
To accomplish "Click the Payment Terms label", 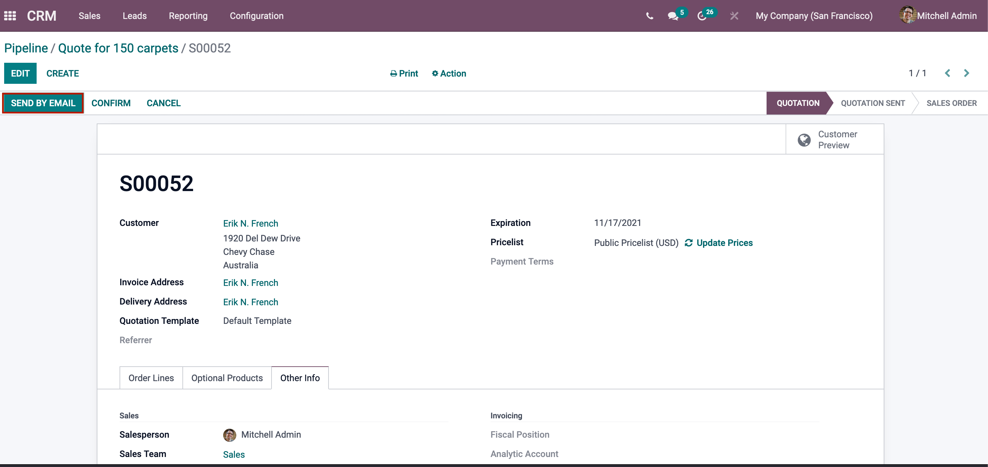I will [522, 261].
